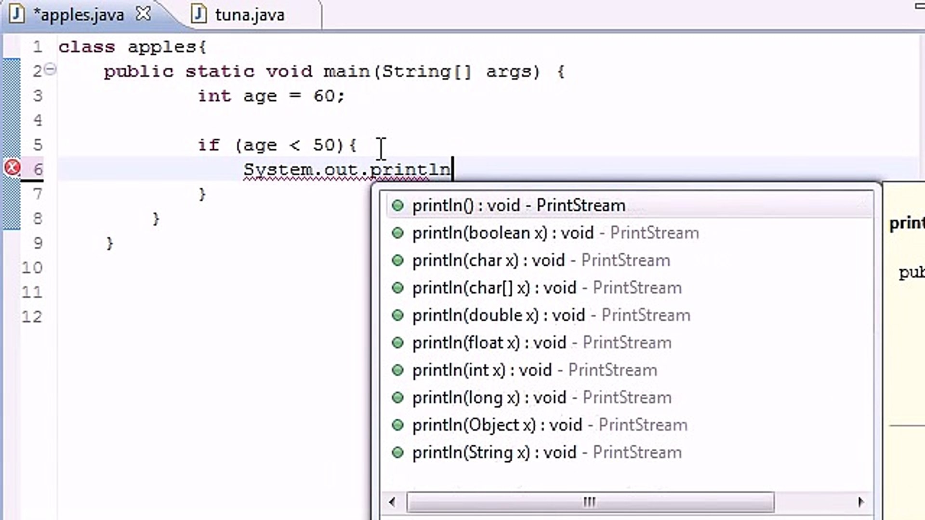Click the green method icon beside println(double x)
This screenshot has height=520, width=925.
(398, 315)
